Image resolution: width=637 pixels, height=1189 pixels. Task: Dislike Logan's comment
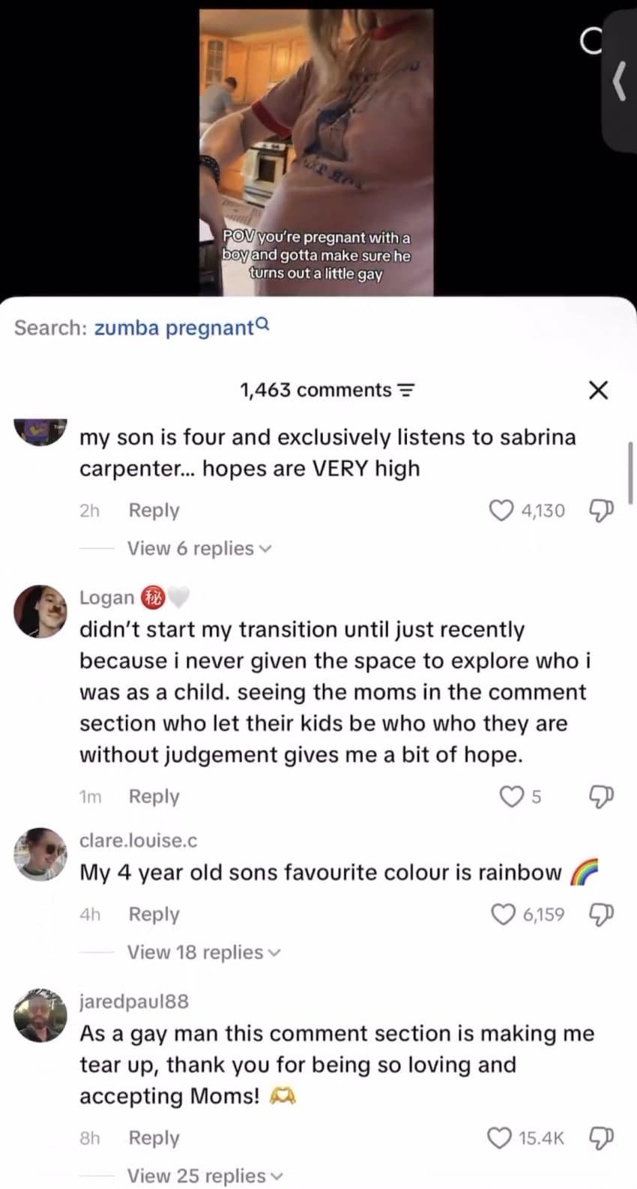pos(602,797)
